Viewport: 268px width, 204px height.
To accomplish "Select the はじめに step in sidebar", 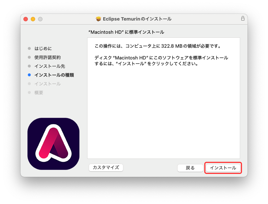I will pyautogui.click(x=43, y=48).
